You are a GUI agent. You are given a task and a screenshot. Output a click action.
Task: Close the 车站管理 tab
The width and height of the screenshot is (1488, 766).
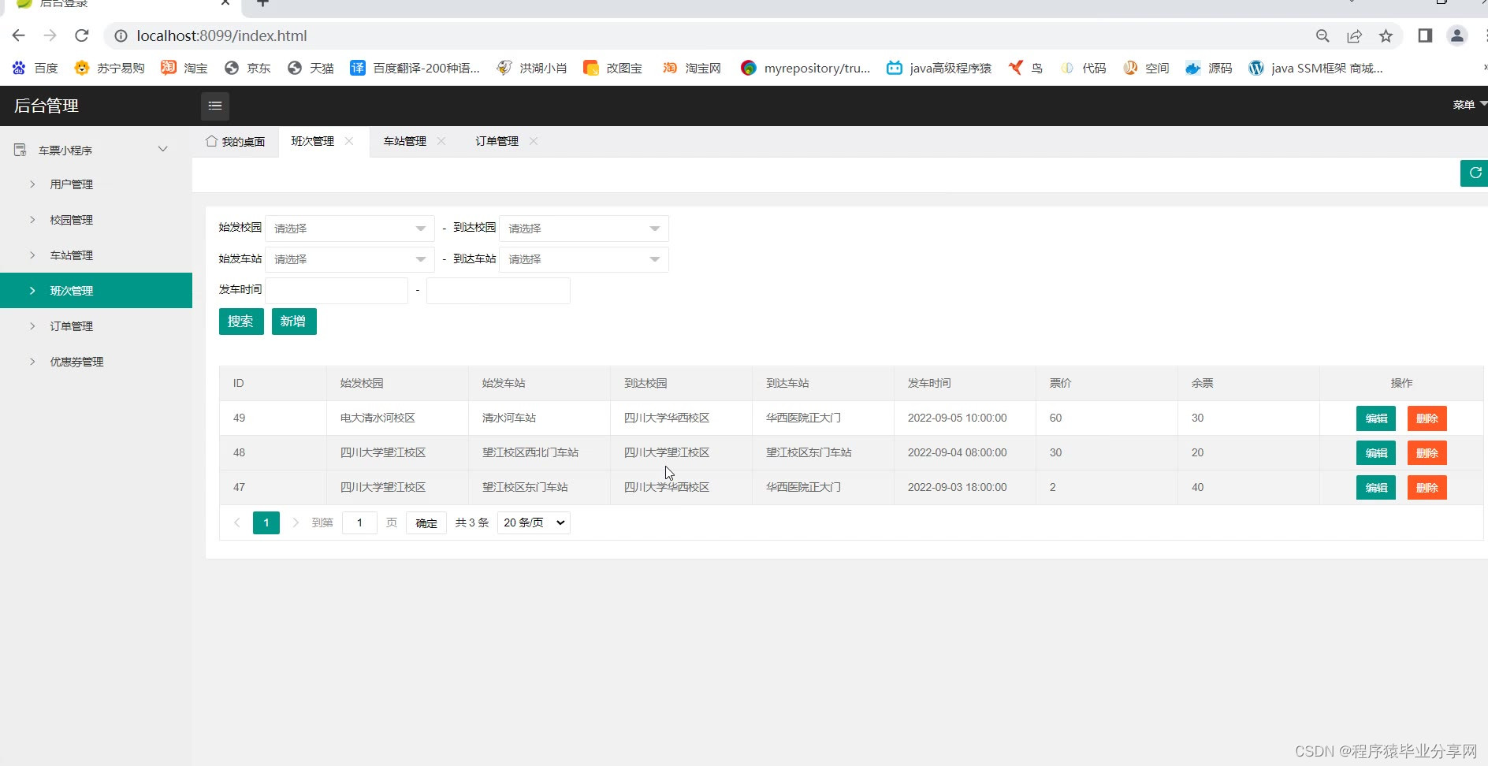(441, 141)
